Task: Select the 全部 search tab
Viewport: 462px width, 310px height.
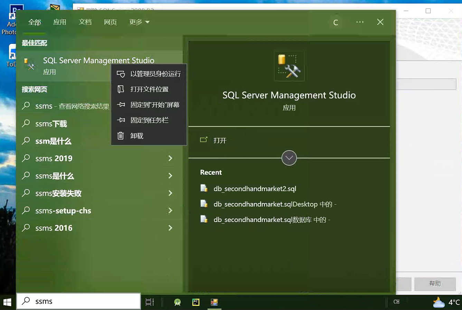Action: tap(35, 22)
